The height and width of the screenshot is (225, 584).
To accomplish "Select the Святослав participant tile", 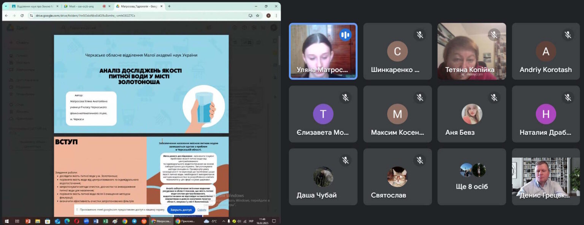I will coord(397,177).
